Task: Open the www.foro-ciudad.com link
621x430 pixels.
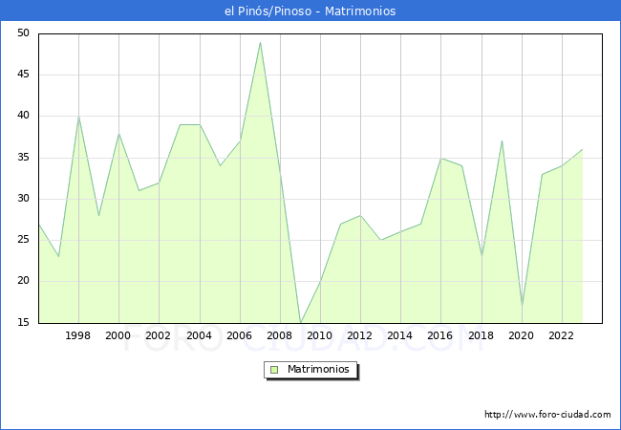Action: 547,415
